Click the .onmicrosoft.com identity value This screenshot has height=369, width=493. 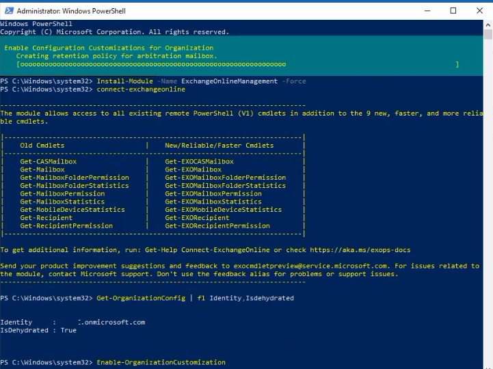point(111,322)
